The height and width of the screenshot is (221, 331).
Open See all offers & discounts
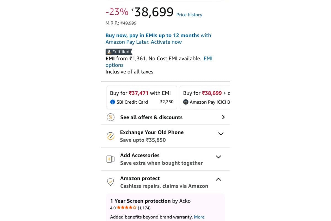pos(151,117)
